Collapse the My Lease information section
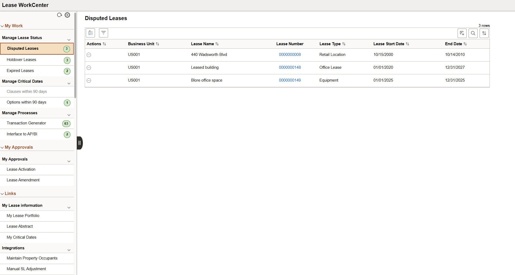Viewport: 515px width, 275px height. pyautogui.click(x=69, y=207)
